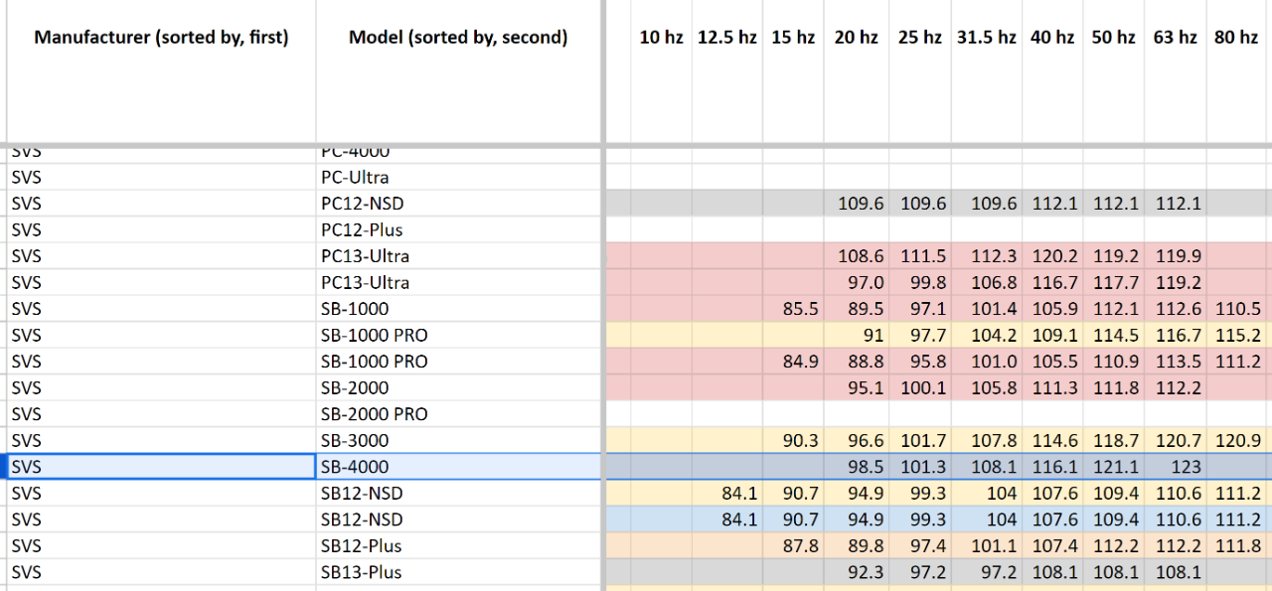Select the PC12-Plus model cell

[458, 229]
